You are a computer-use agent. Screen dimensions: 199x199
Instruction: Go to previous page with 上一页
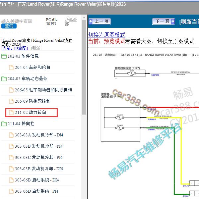[x=100, y=21]
